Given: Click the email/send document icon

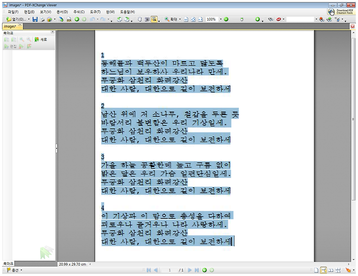Looking at the screenshot, I should click(x=49, y=19).
